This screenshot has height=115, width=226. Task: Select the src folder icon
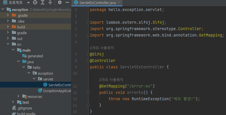[x=14, y=44]
